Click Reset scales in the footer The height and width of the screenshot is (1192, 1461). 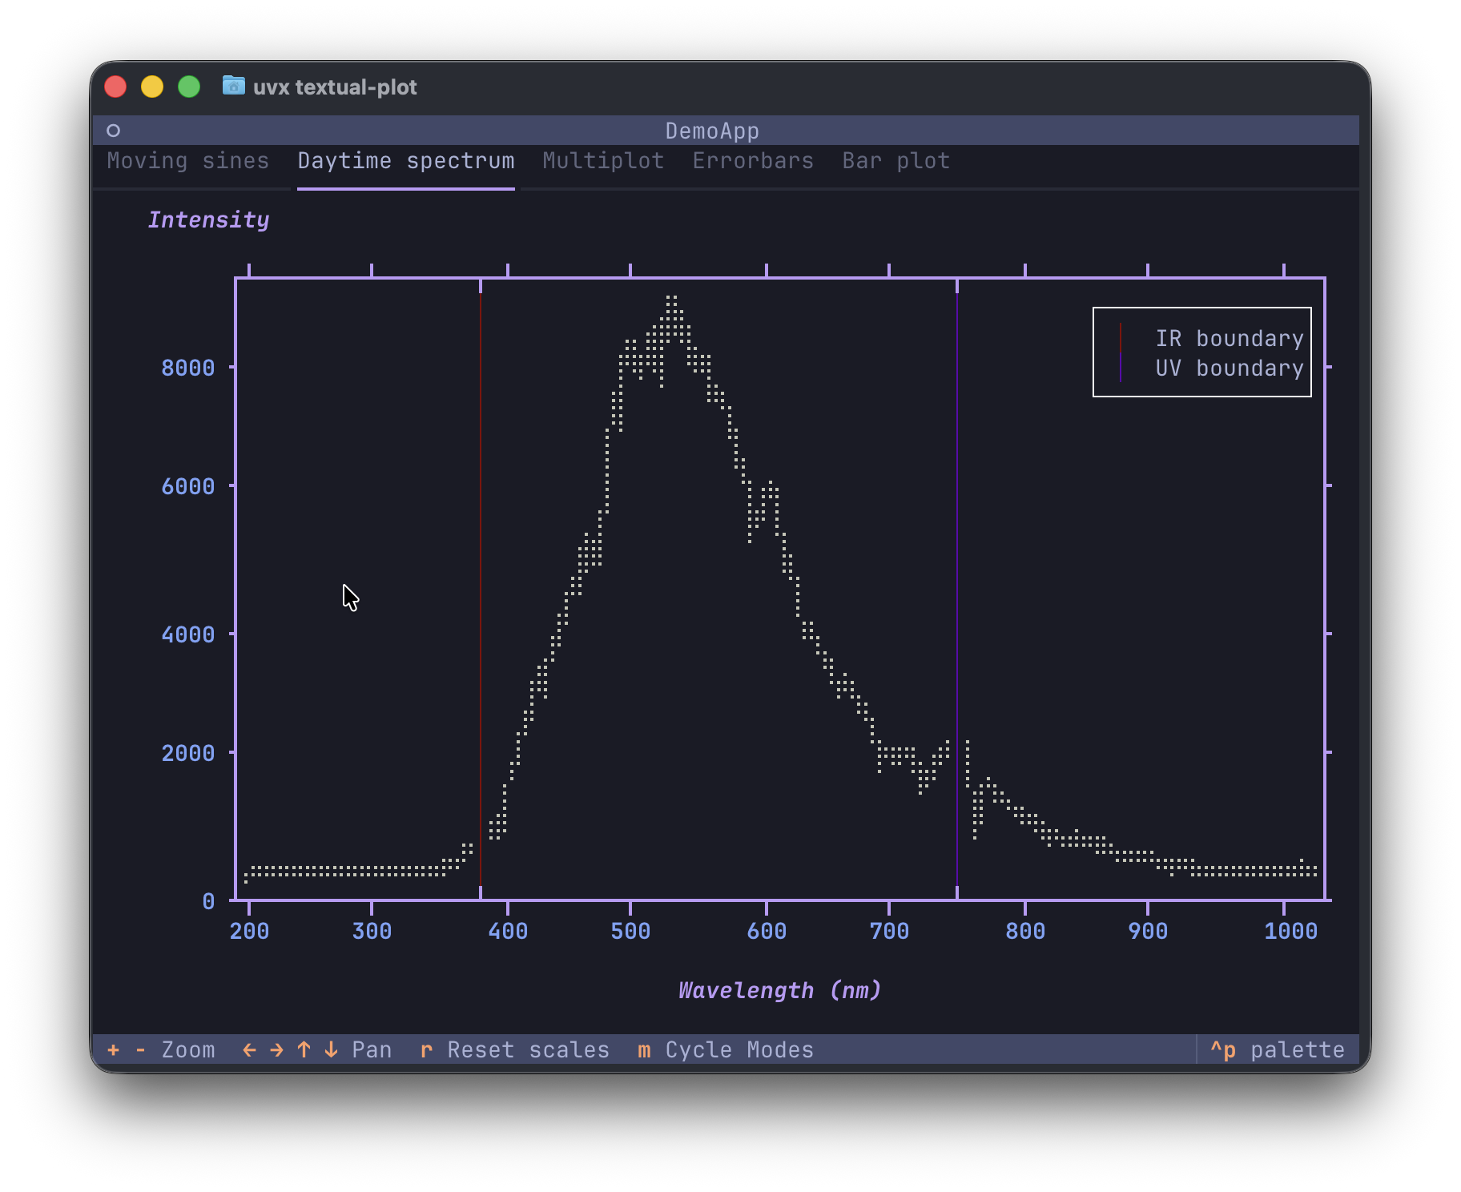click(x=515, y=1050)
